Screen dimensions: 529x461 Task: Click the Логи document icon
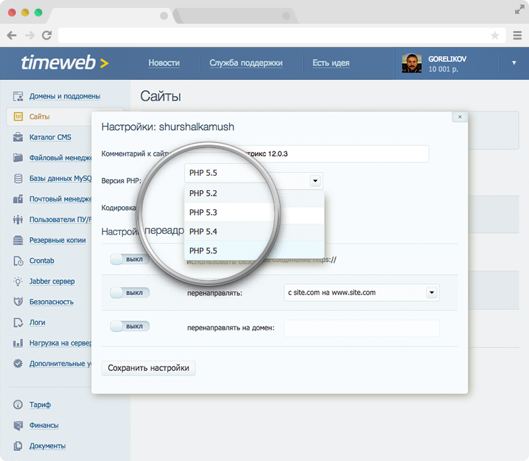18,322
